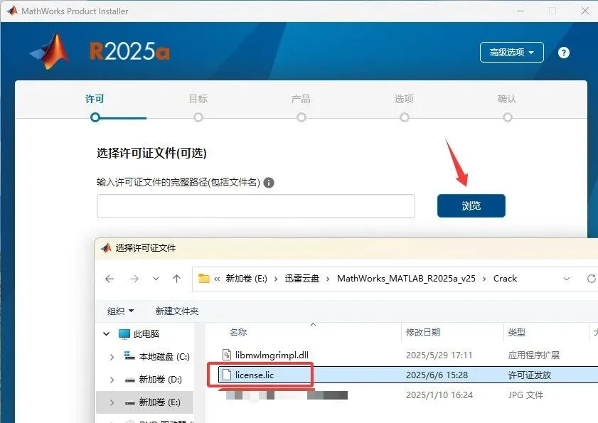This screenshot has width=598, height=423.
Task: Click MATLAB logo in installer header
Action: coord(50,52)
